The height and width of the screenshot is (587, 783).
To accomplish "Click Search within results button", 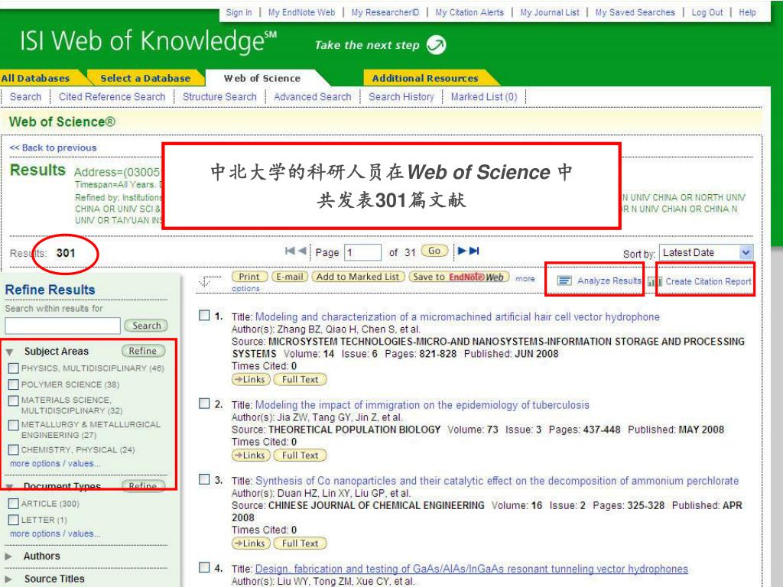I will tap(146, 326).
